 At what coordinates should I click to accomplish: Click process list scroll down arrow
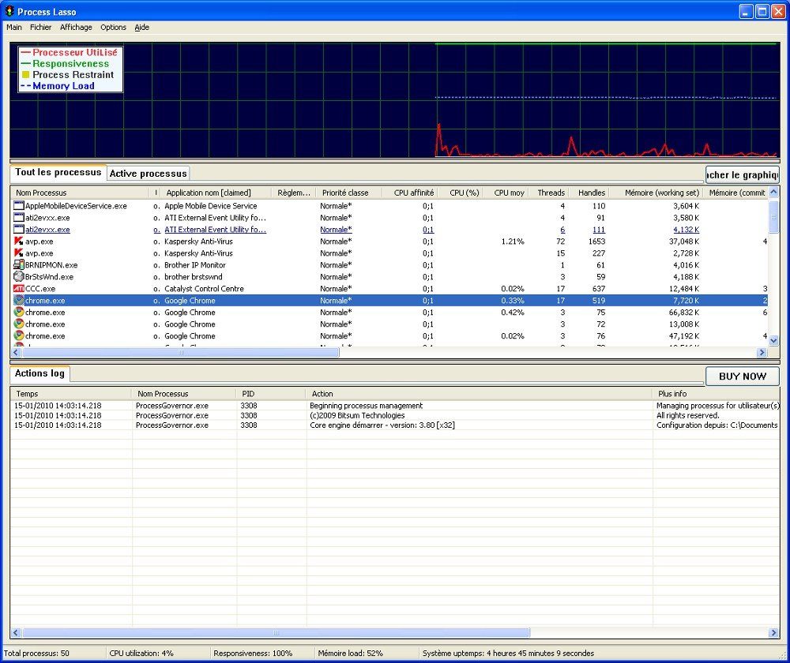click(774, 340)
